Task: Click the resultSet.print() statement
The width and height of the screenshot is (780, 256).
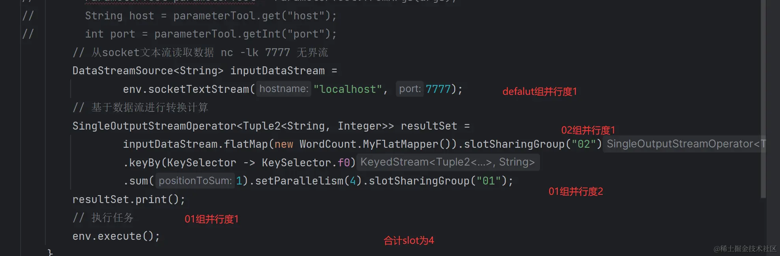Action: pos(129,200)
